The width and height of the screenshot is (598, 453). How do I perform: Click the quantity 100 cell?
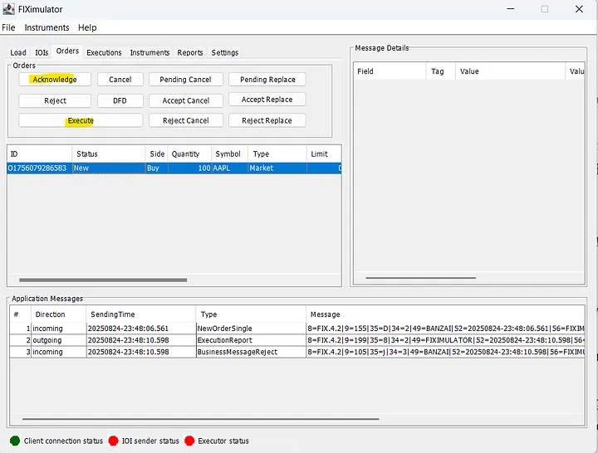(x=190, y=168)
